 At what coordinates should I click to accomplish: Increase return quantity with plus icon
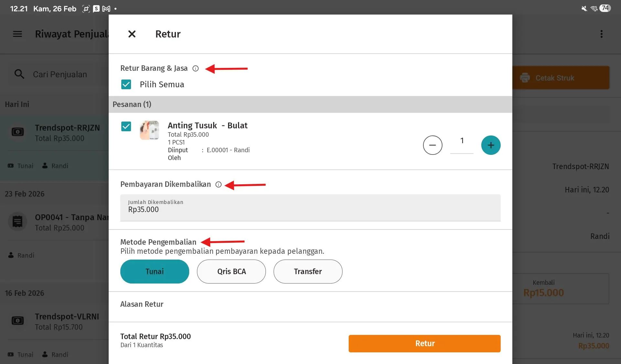[491, 145]
